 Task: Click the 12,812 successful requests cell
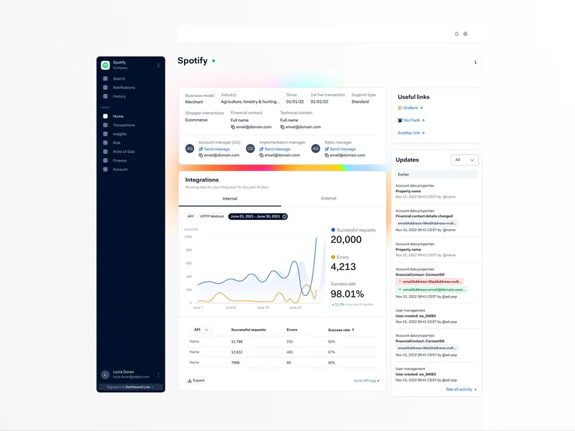[237, 352]
